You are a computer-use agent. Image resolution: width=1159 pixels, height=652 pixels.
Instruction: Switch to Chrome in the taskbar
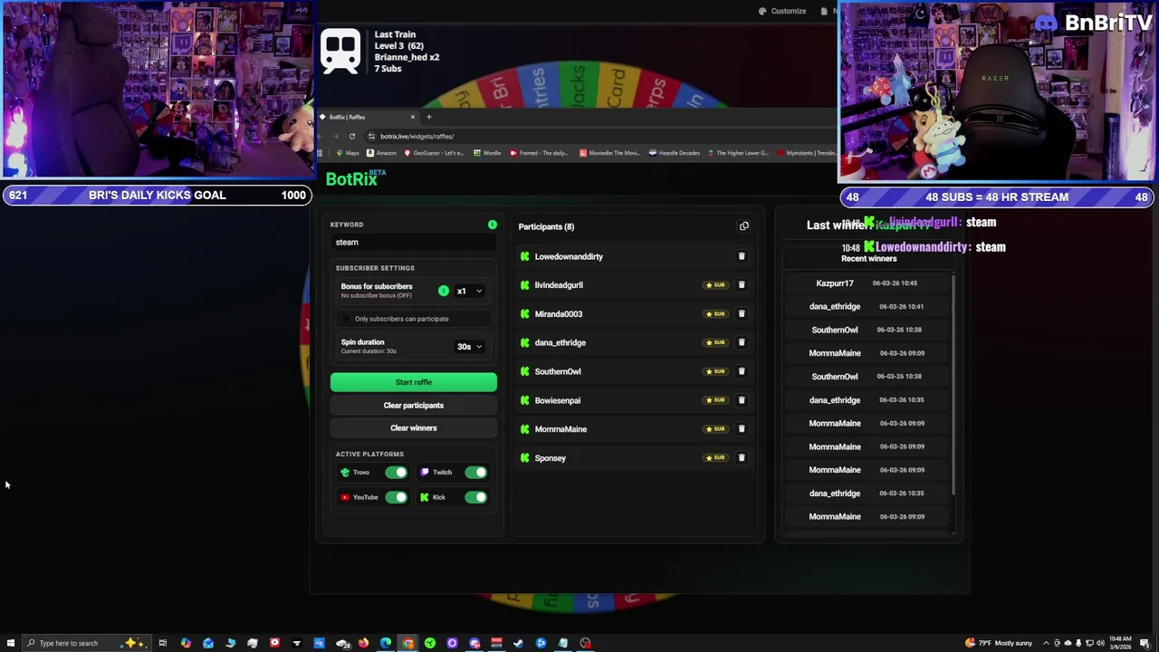click(x=408, y=643)
